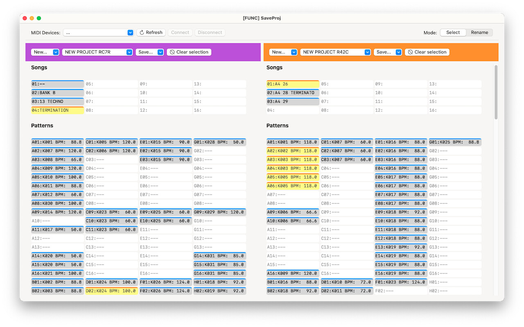Select pattern G09:K029 BPM 120.0
The width and height of the screenshot is (524, 327).
(219, 212)
